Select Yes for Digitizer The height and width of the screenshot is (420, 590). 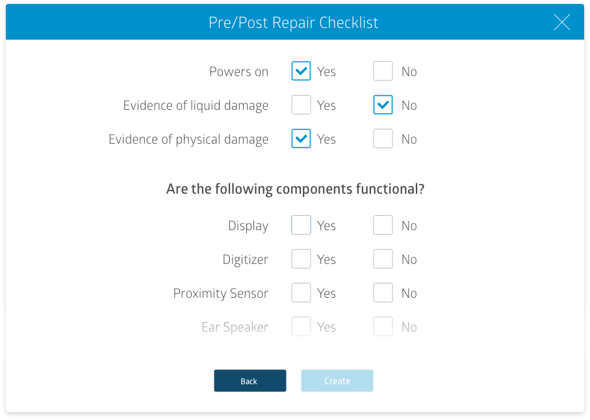pyautogui.click(x=301, y=259)
